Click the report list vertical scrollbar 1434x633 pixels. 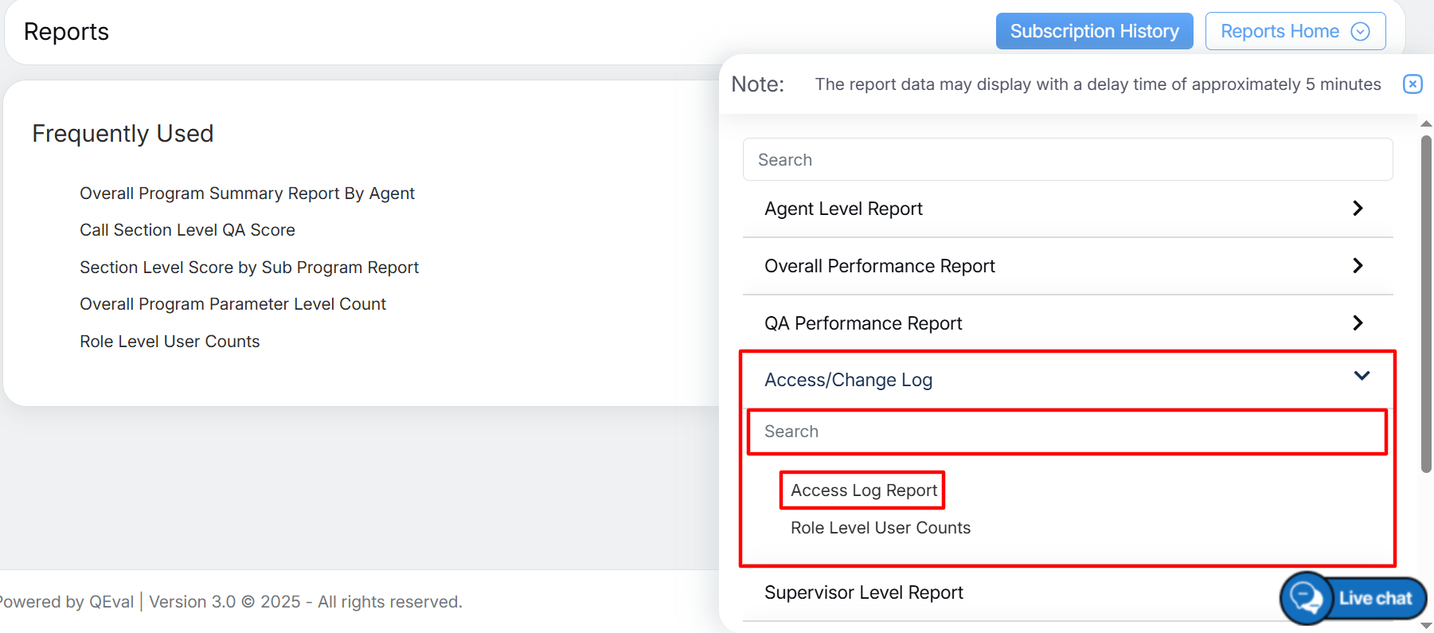click(x=1426, y=303)
